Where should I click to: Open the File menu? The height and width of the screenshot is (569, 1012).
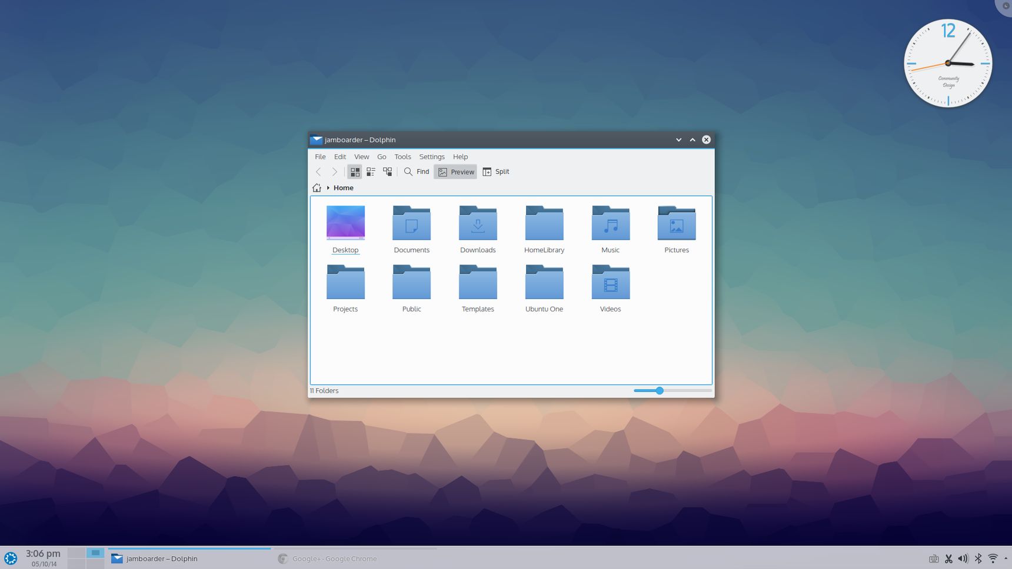320,156
